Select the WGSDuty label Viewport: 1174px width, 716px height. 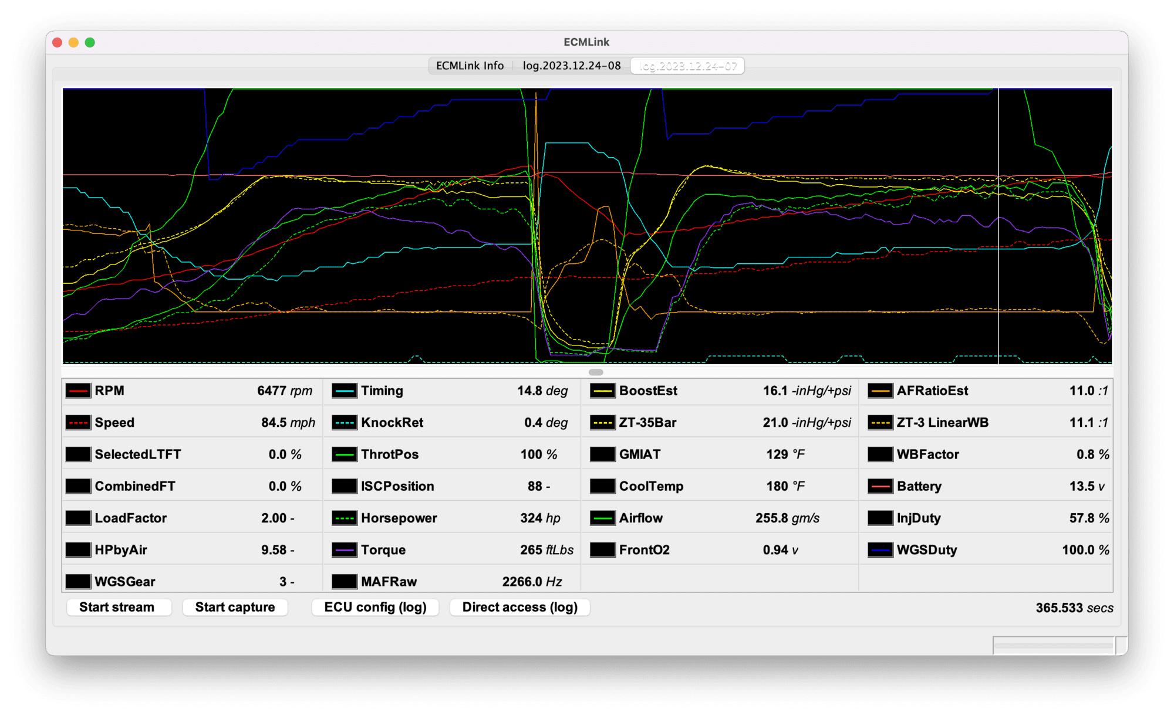927,550
